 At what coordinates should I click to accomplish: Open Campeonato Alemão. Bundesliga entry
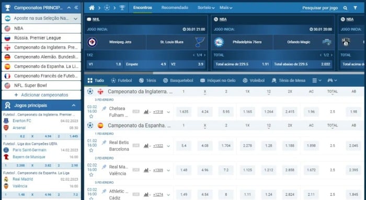41,57
